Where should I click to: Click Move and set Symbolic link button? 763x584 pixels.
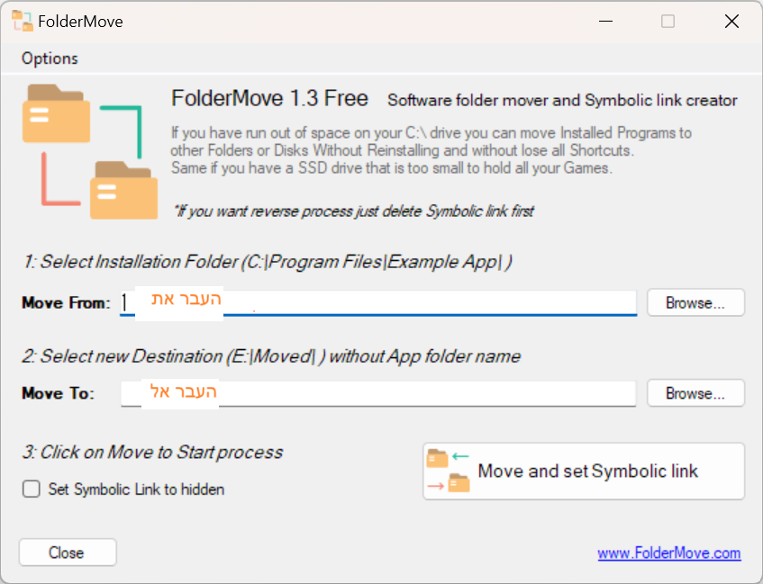pos(584,471)
